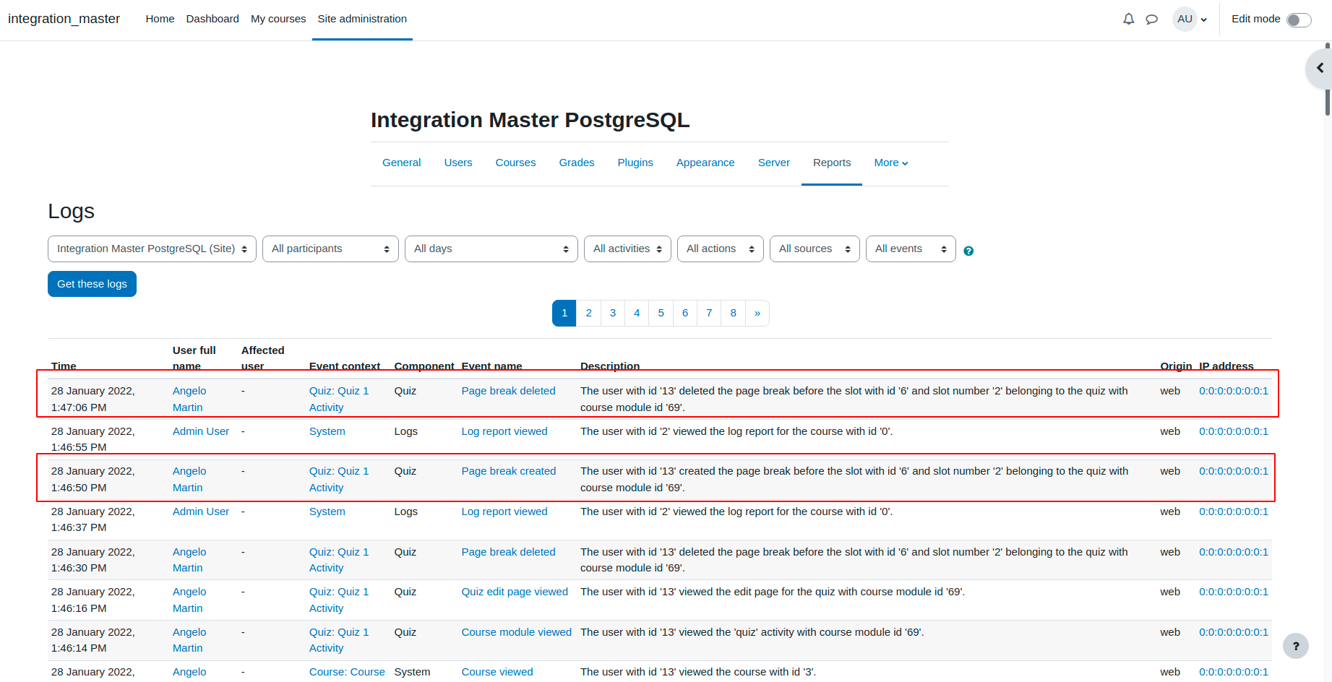
Task: Switch to the General tab
Action: click(x=401, y=163)
